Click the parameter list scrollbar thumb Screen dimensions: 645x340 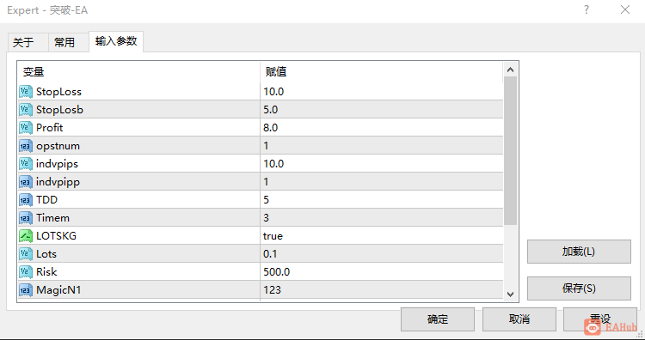click(x=511, y=151)
